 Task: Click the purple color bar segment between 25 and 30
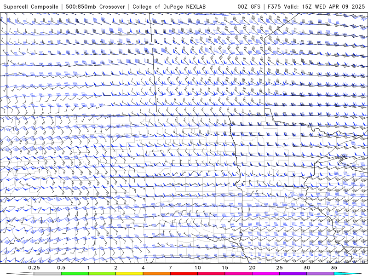(293, 274)
